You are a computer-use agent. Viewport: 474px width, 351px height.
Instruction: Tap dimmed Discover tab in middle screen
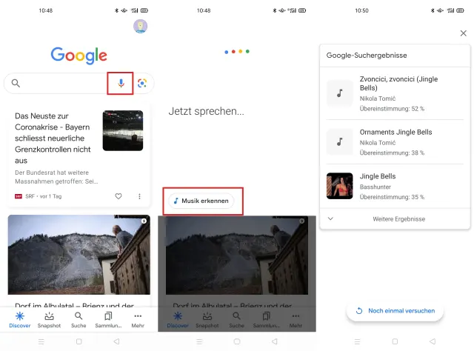tap(178, 320)
